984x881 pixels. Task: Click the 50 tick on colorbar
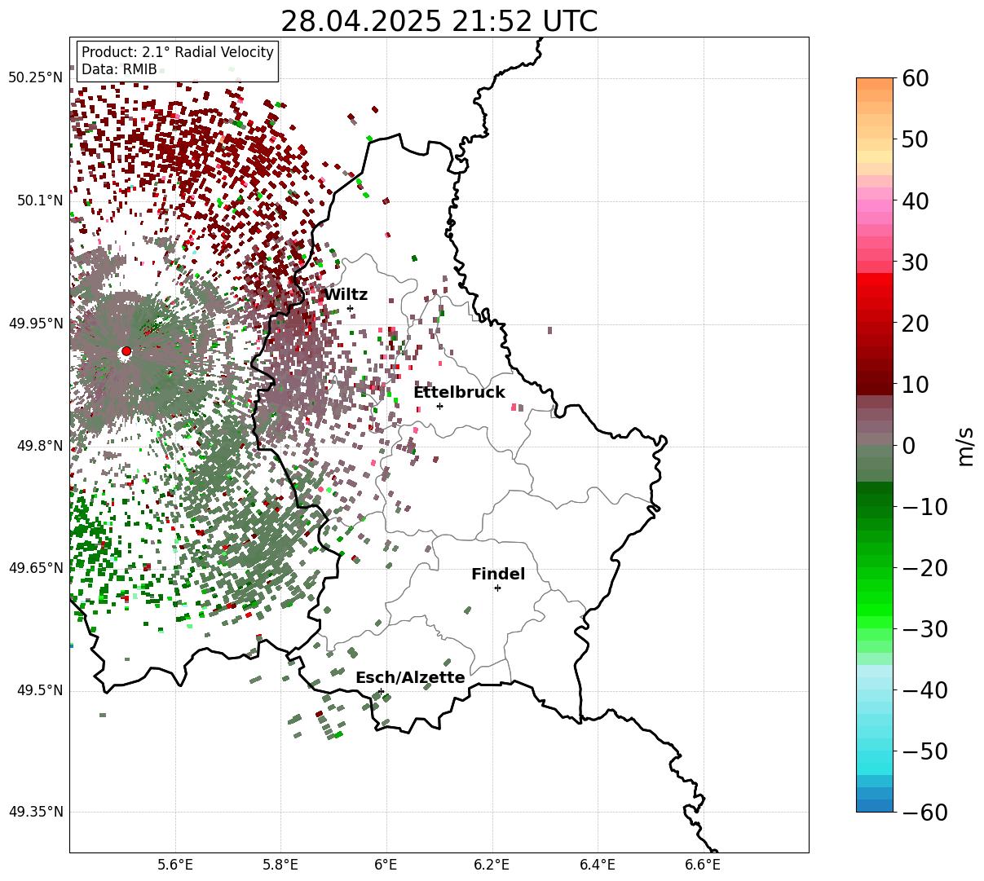[x=917, y=139]
